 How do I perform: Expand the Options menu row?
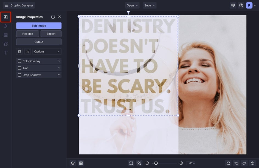[x=47, y=51]
